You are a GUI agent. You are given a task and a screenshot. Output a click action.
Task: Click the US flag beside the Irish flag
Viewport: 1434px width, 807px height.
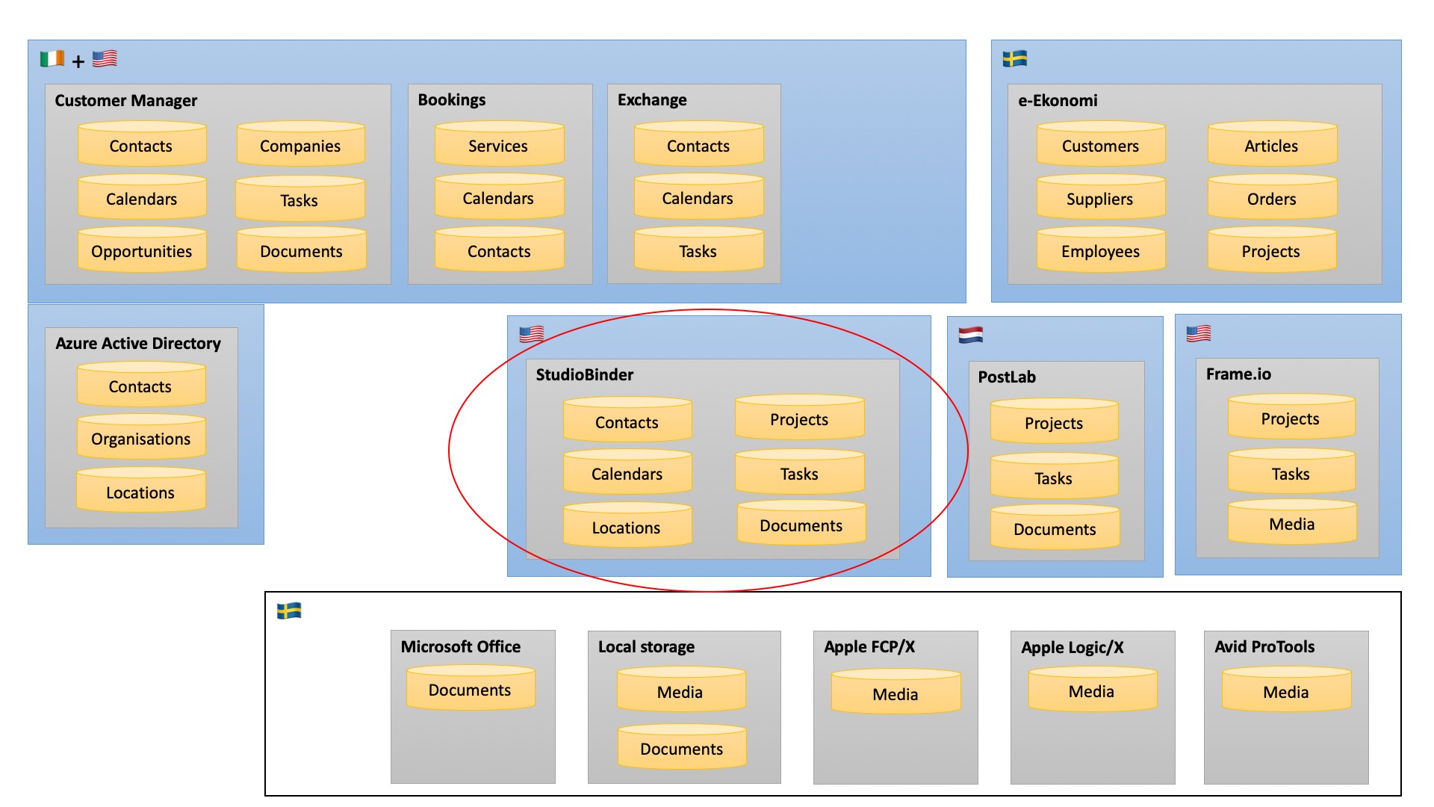105,58
